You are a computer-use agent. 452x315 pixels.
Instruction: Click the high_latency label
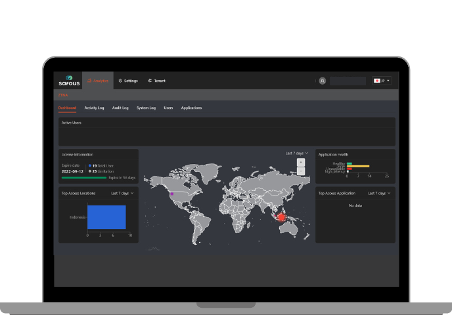334,171
